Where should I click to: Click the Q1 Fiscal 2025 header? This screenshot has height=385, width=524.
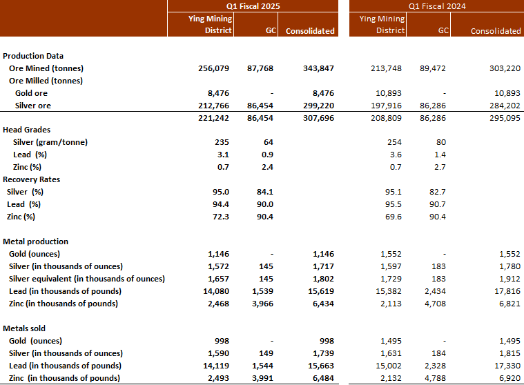[x=253, y=6]
